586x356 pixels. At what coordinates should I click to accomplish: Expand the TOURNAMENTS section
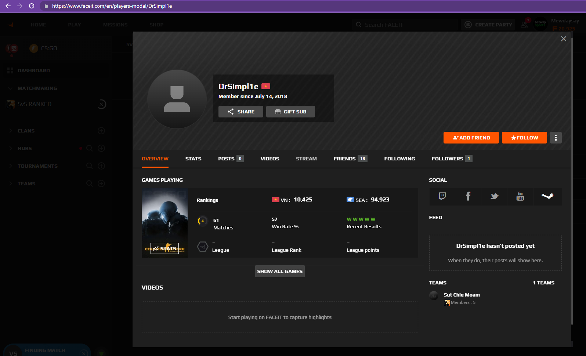coord(10,166)
